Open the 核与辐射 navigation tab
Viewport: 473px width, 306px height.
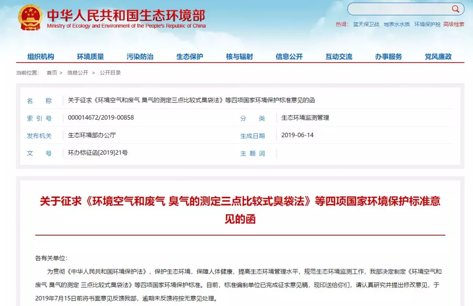[x=239, y=56]
